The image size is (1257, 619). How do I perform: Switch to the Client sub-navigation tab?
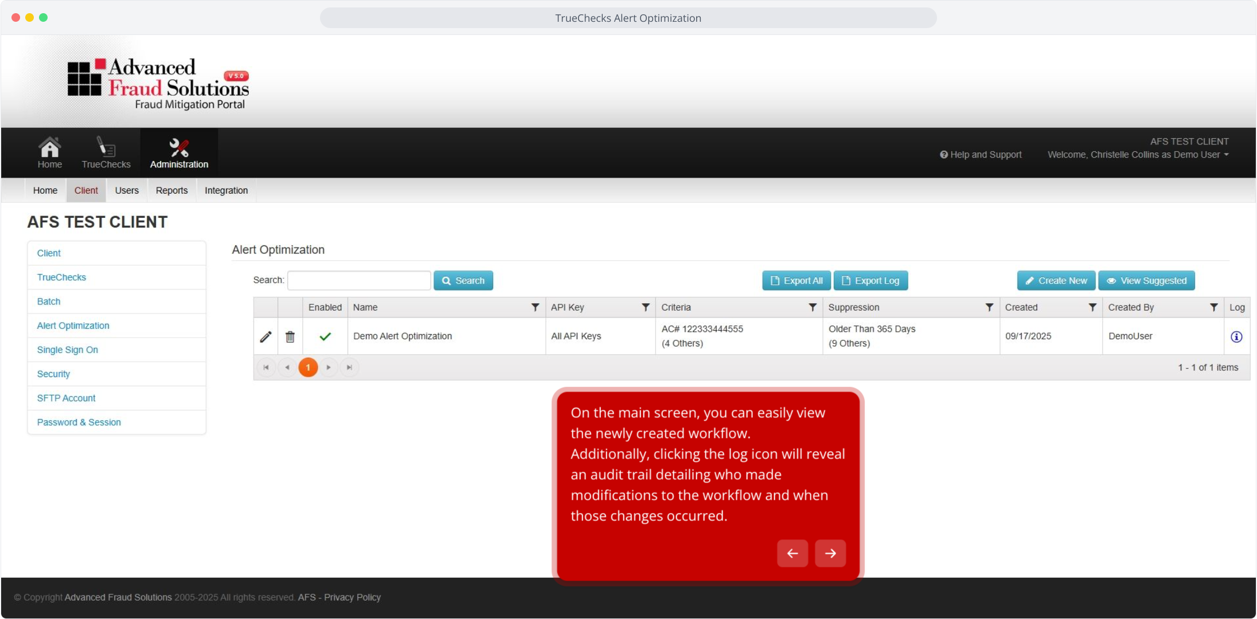tap(86, 190)
